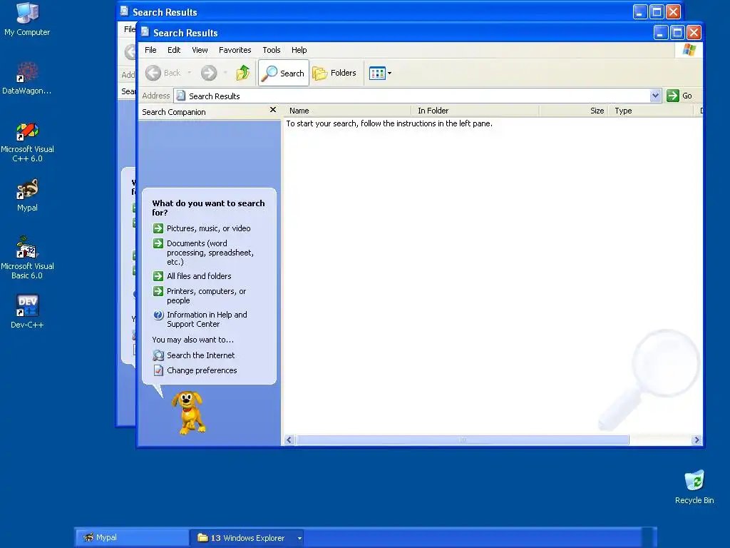
Task: Open the Help menu
Action: [x=299, y=50]
